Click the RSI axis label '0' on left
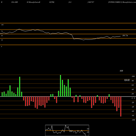This screenshot has height=136, width=136. pos(1,47)
